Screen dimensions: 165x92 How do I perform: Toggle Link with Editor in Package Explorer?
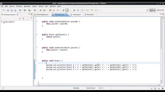coord(23,19)
